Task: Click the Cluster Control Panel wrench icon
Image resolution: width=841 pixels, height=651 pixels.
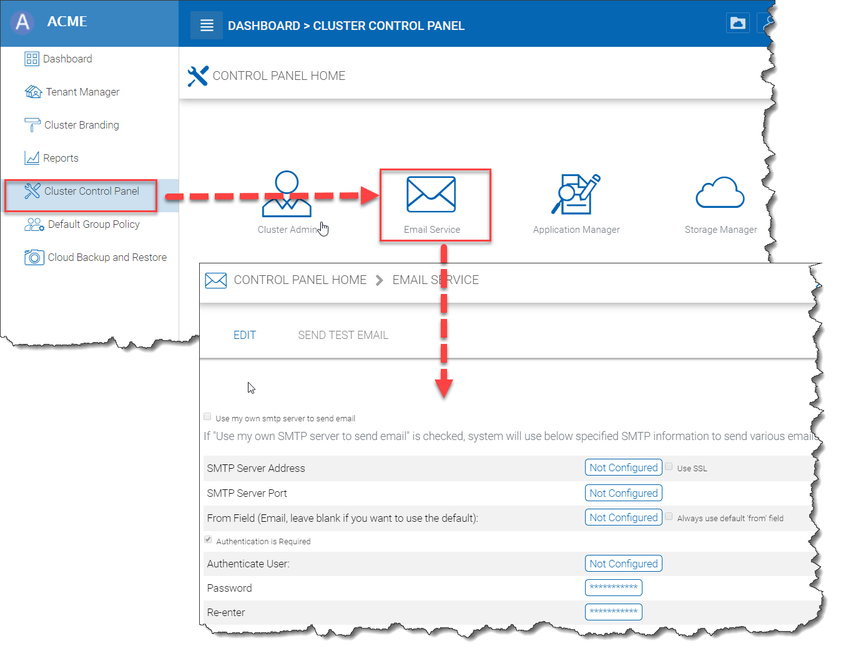Action: point(32,191)
